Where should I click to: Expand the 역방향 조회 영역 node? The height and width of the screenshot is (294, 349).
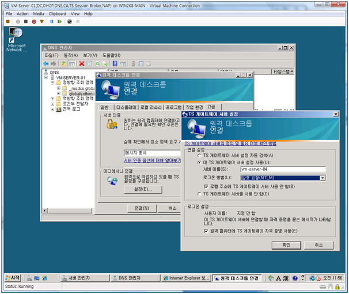pyautogui.click(x=52, y=99)
